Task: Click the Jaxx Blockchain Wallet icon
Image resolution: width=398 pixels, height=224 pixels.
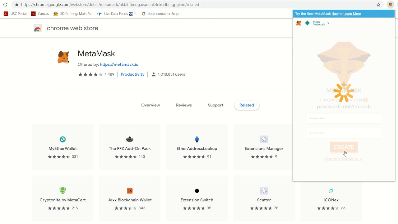Action: [x=130, y=191]
